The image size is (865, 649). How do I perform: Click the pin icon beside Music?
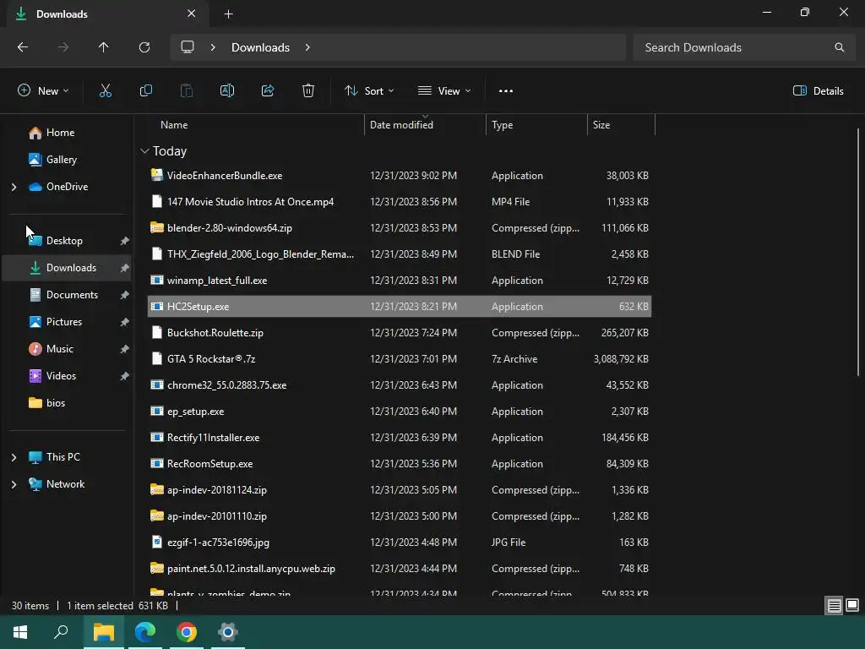pyautogui.click(x=125, y=349)
